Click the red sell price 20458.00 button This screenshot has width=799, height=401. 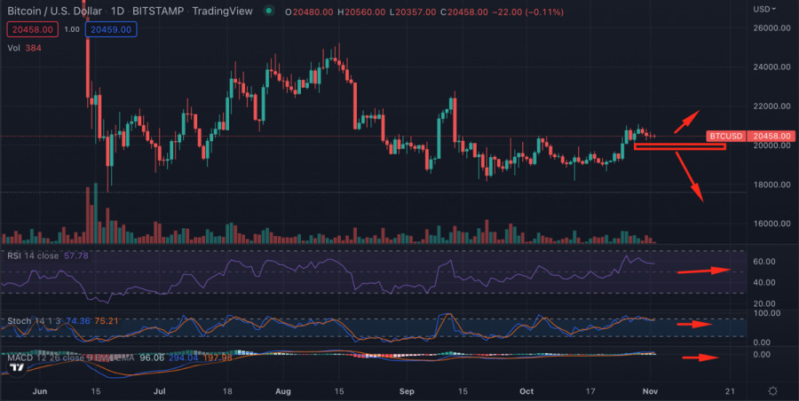[31, 28]
